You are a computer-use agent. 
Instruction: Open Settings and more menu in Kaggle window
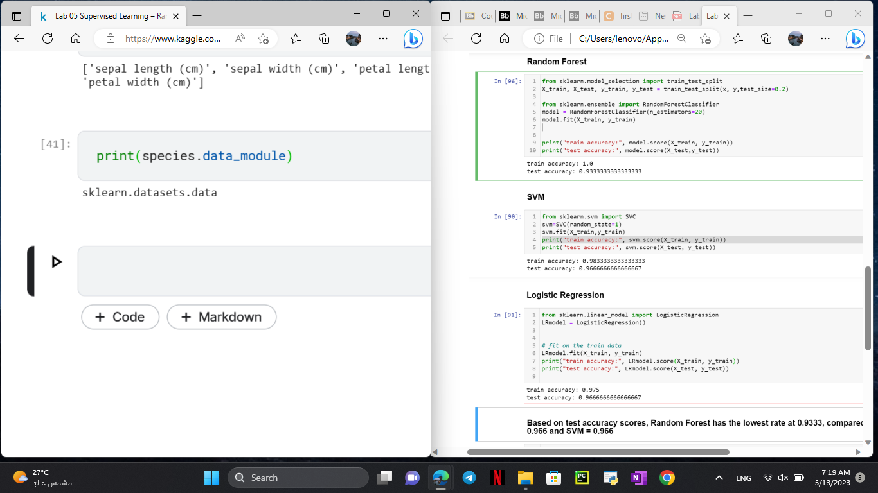[x=383, y=39]
